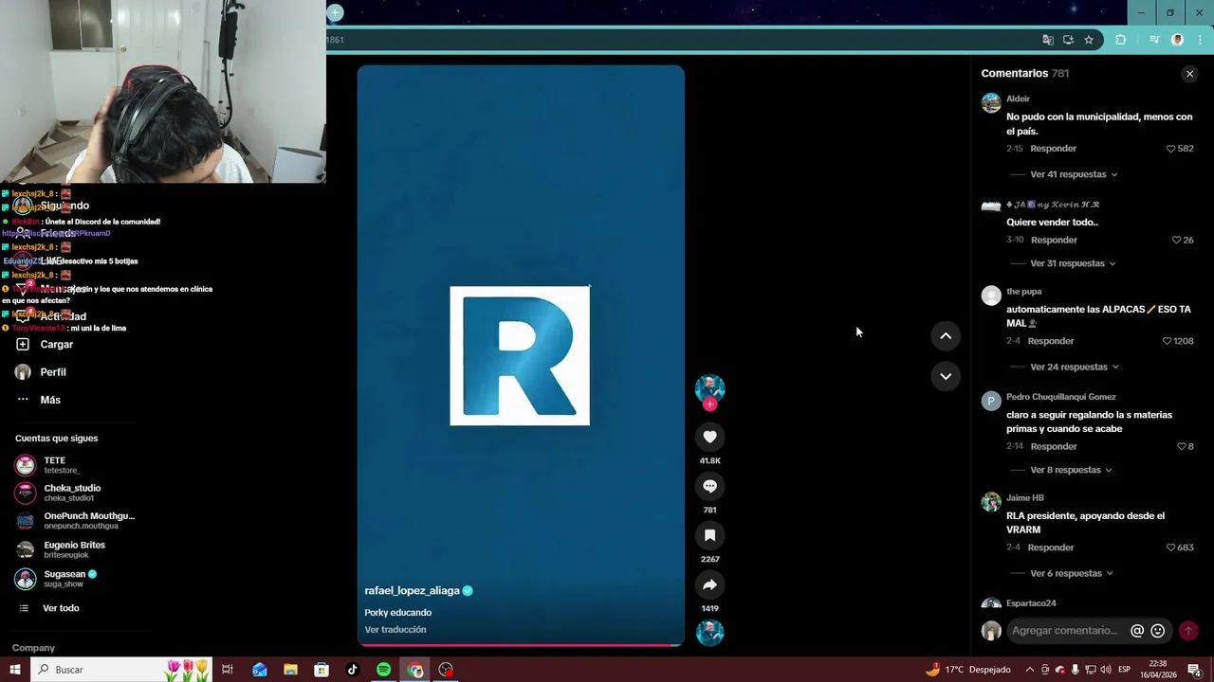The width and height of the screenshot is (1214, 682).
Task: Like the pupa's ALPACAS comment
Action: click(x=1168, y=341)
